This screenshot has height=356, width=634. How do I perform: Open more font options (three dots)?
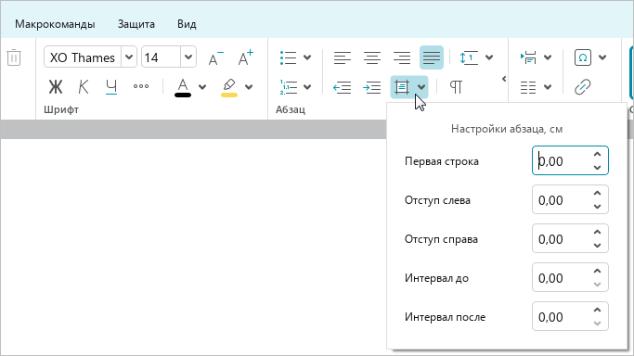(141, 86)
